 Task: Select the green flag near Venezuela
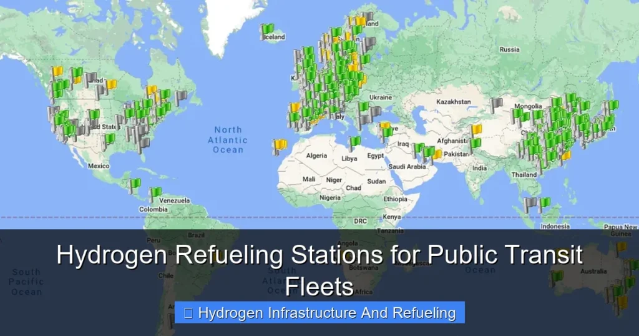155,194
